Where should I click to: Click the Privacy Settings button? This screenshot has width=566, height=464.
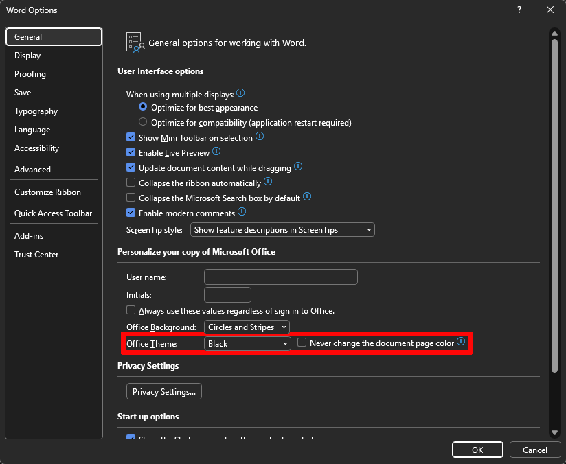coord(164,392)
